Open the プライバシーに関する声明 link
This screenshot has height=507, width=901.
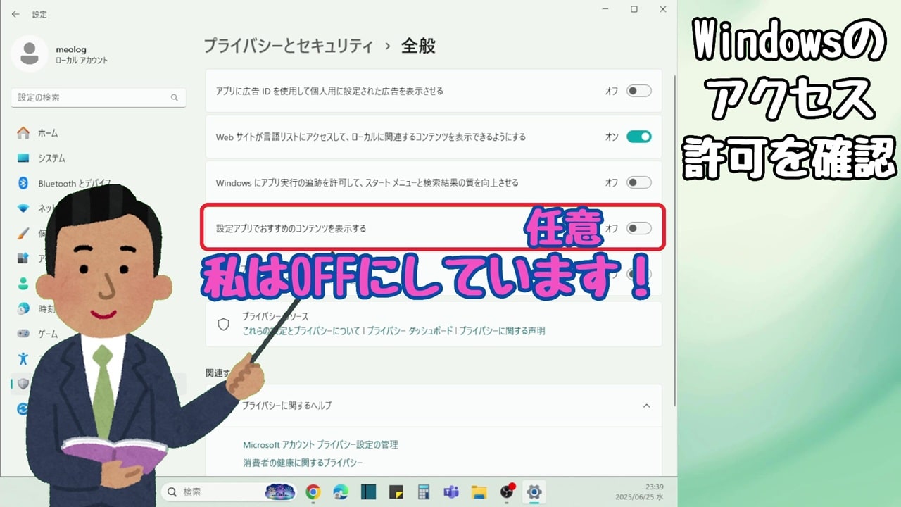click(502, 330)
